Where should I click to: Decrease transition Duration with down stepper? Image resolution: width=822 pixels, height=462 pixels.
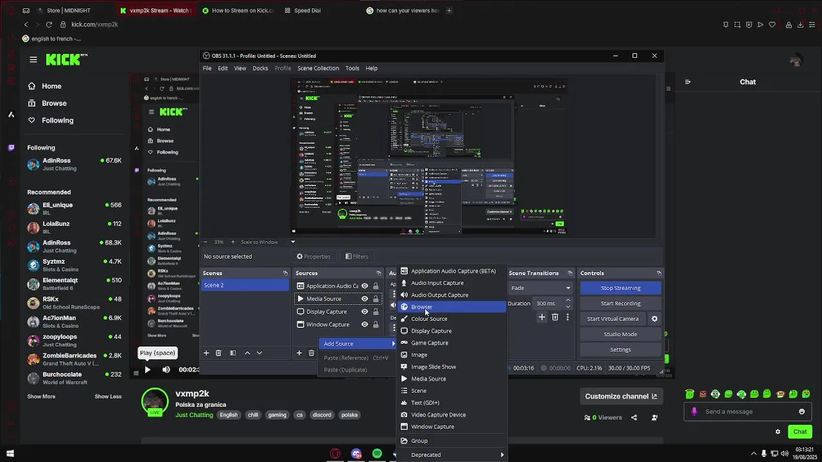(568, 307)
